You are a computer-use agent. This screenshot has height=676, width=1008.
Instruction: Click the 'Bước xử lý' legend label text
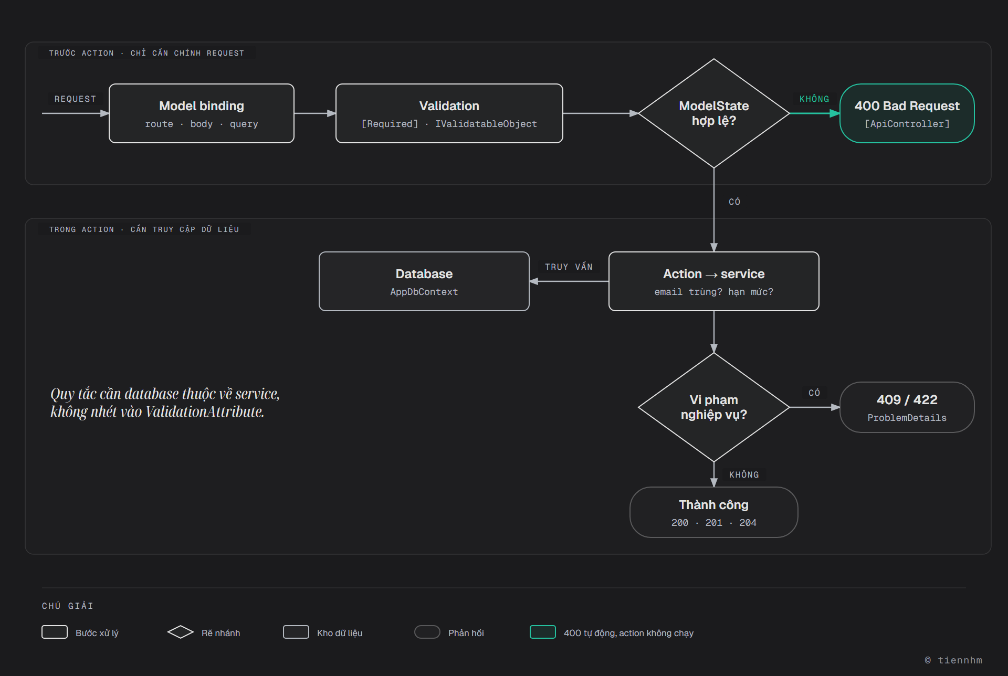(x=97, y=633)
